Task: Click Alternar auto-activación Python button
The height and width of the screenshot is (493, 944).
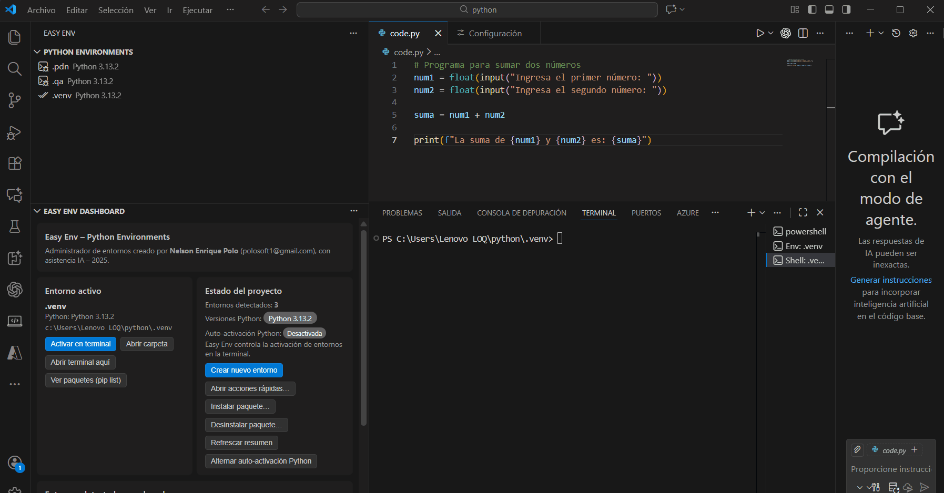Action: (261, 461)
